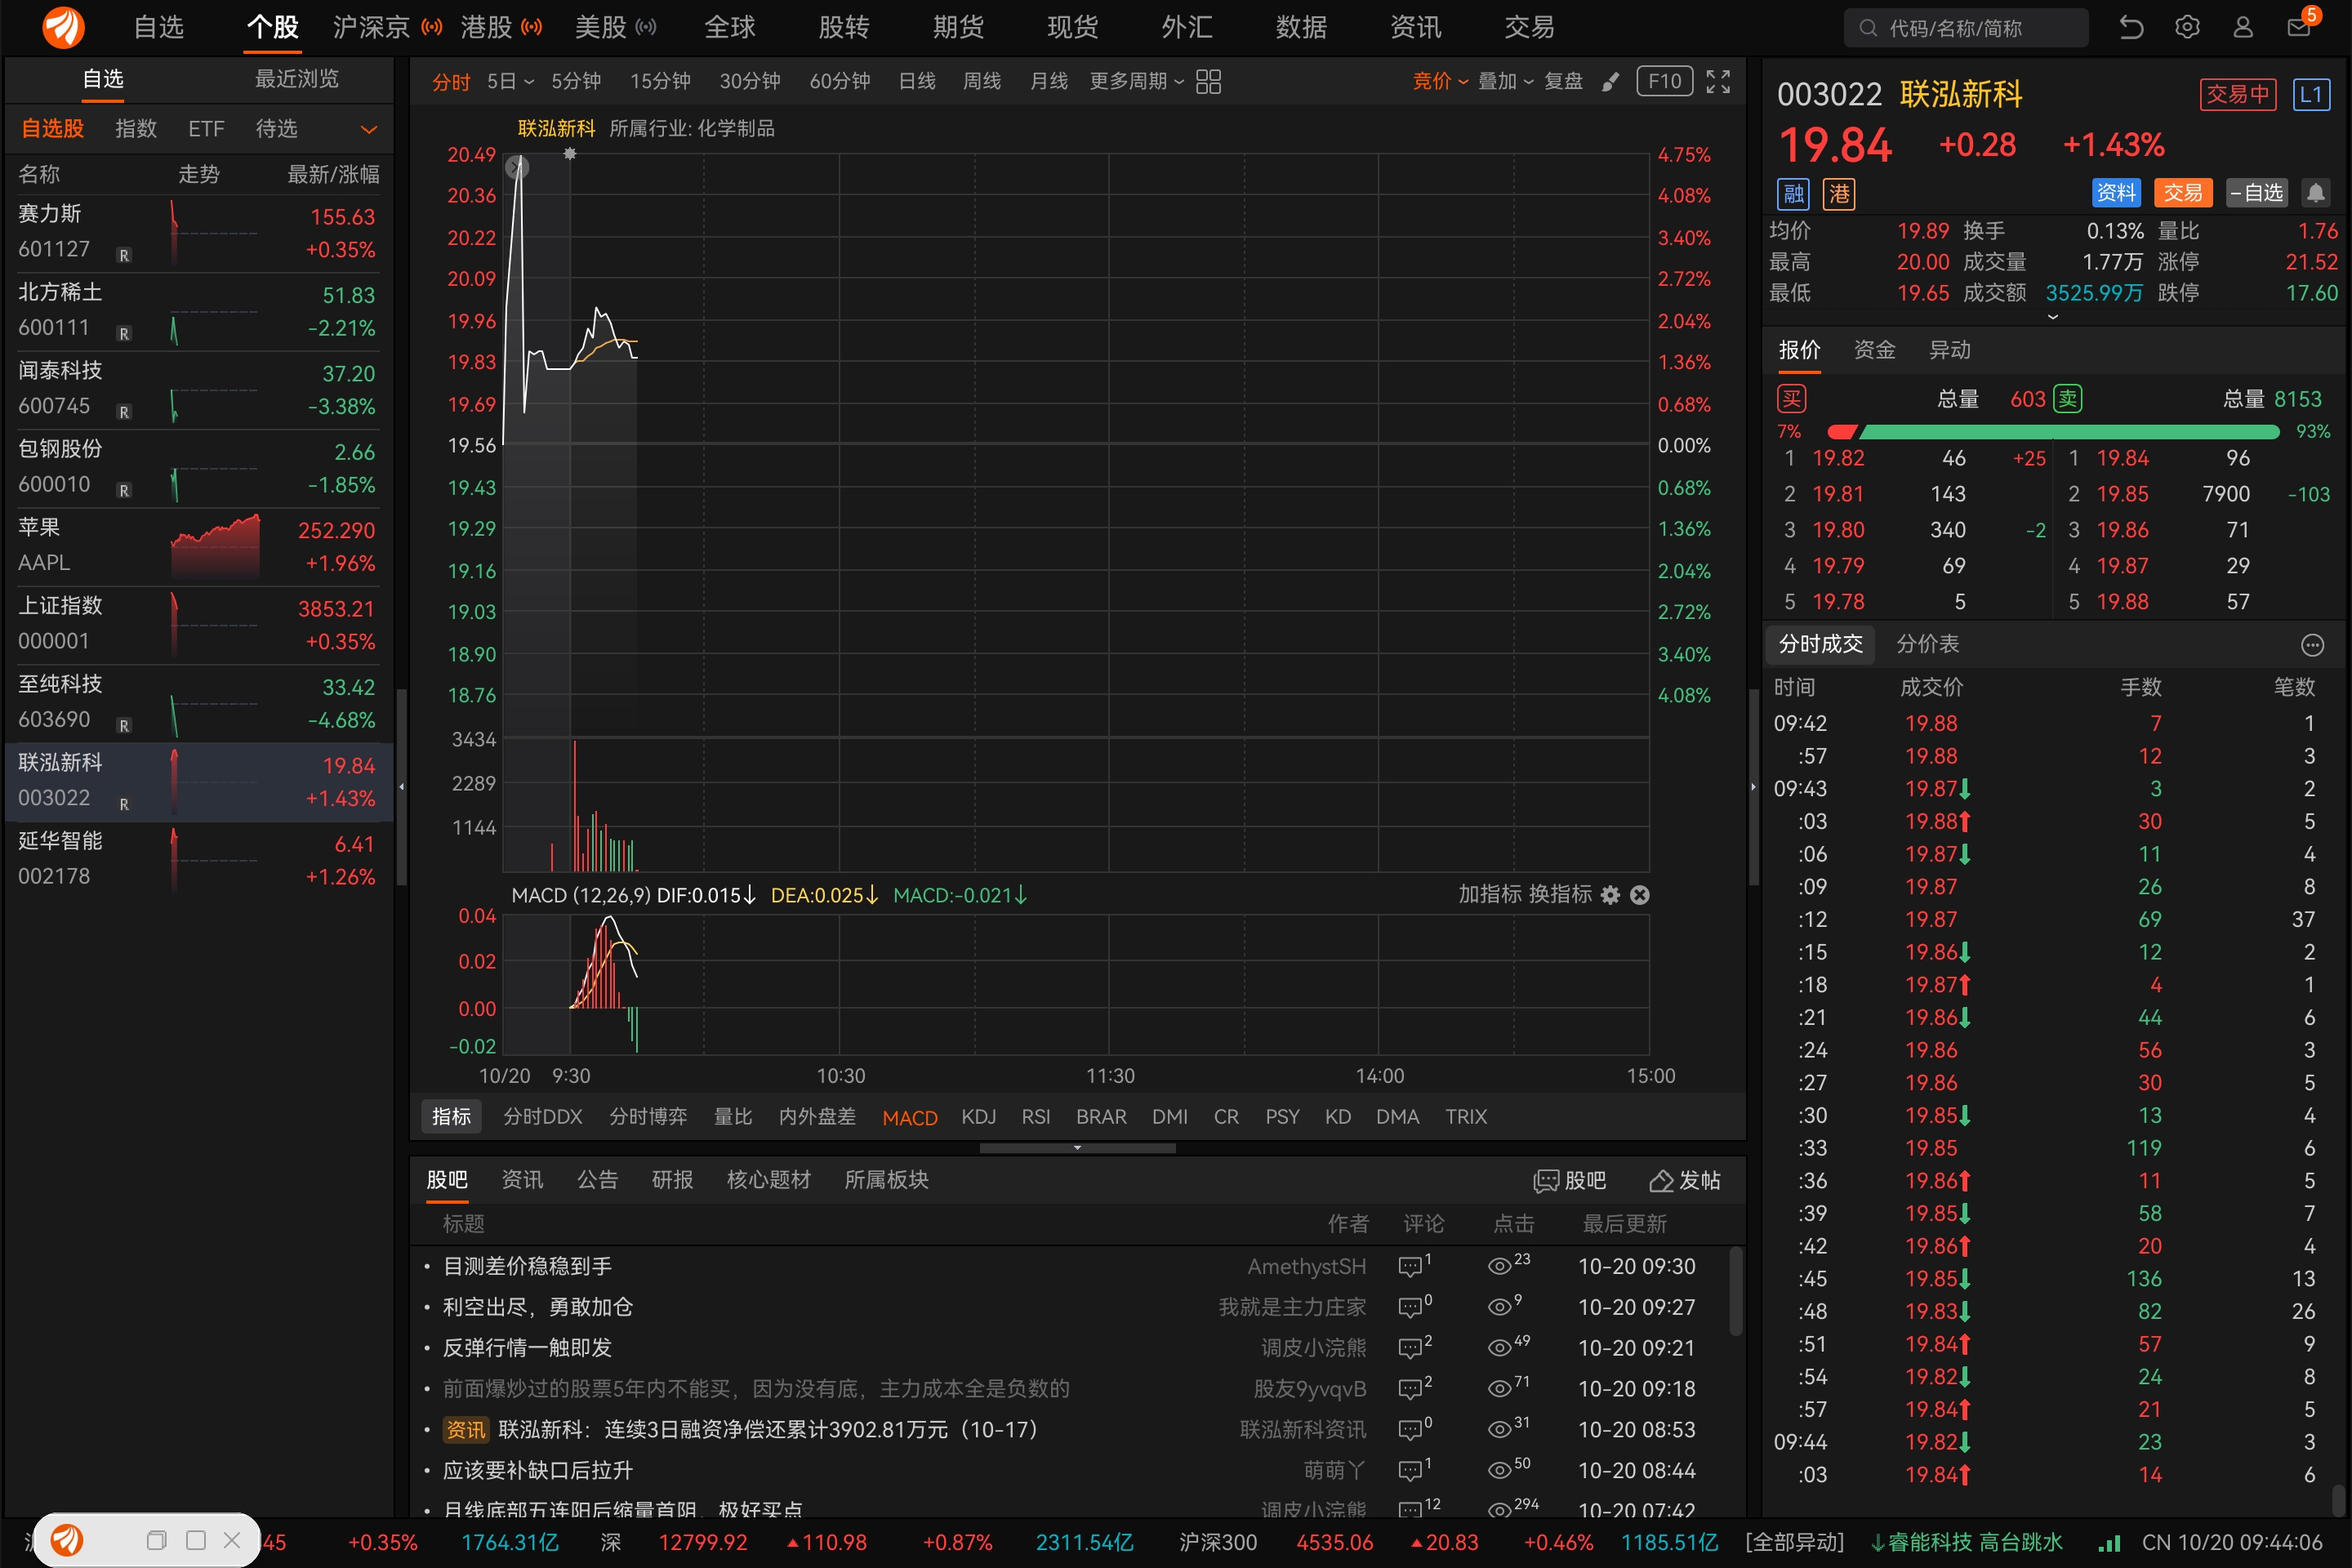This screenshot has height=1568, width=2352.
Task: Toggle the 融 margin badge
Action: [1794, 193]
